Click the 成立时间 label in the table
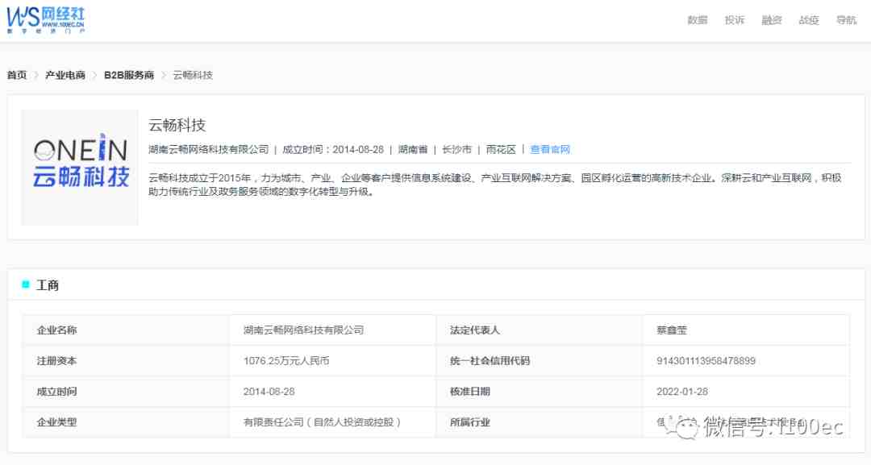 (x=56, y=391)
